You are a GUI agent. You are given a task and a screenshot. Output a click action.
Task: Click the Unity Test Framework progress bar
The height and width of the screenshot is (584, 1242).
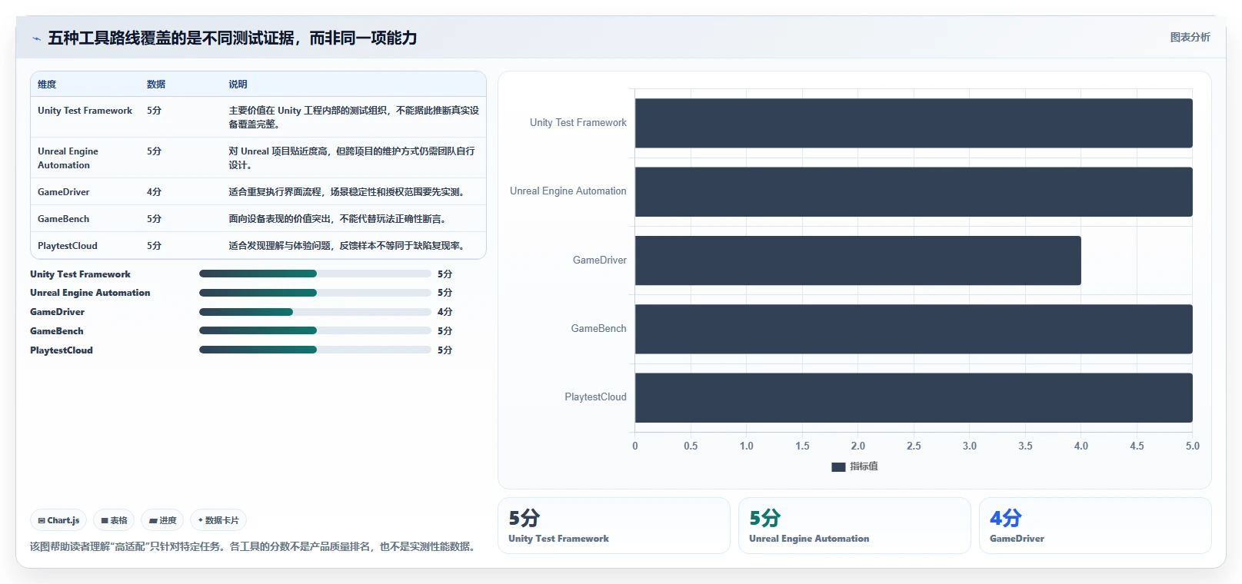click(x=315, y=274)
